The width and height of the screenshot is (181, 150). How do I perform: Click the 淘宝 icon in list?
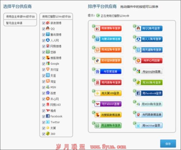tap(48, 81)
